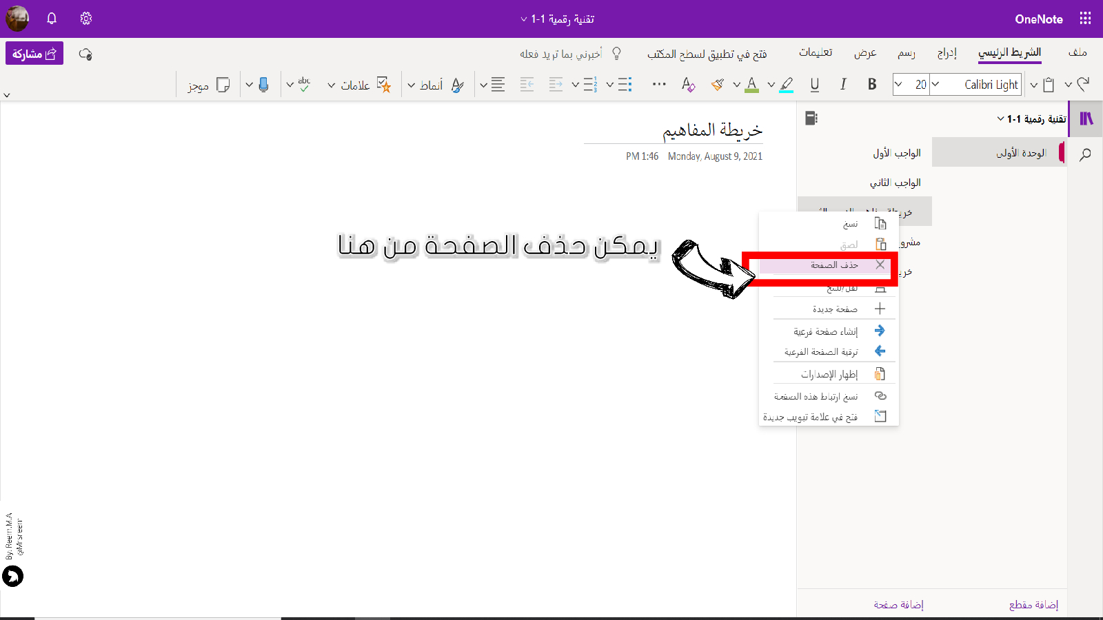1103x620 pixels.
Task: Click the more options ellipsis in ribbon
Action: (x=659, y=85)
